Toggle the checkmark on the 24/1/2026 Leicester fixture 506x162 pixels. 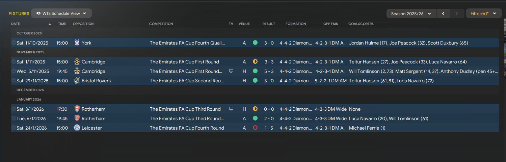tap(14, 128)
